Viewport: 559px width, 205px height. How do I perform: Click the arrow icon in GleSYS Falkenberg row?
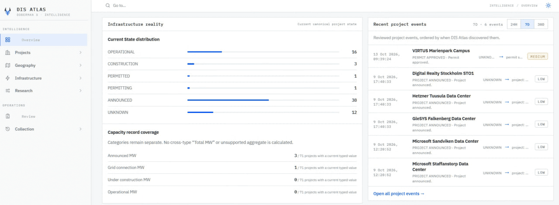coord(507,125)
